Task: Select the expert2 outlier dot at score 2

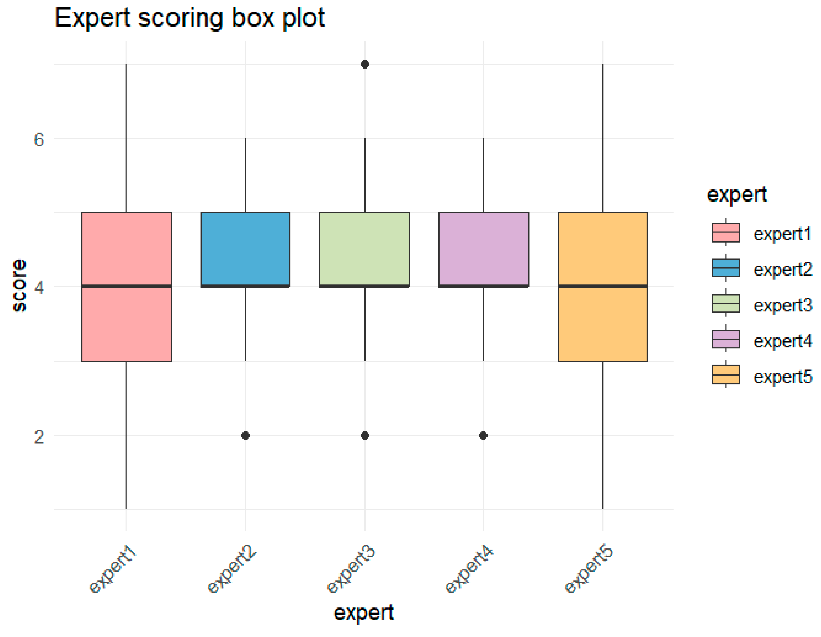Action: [245, 435]
